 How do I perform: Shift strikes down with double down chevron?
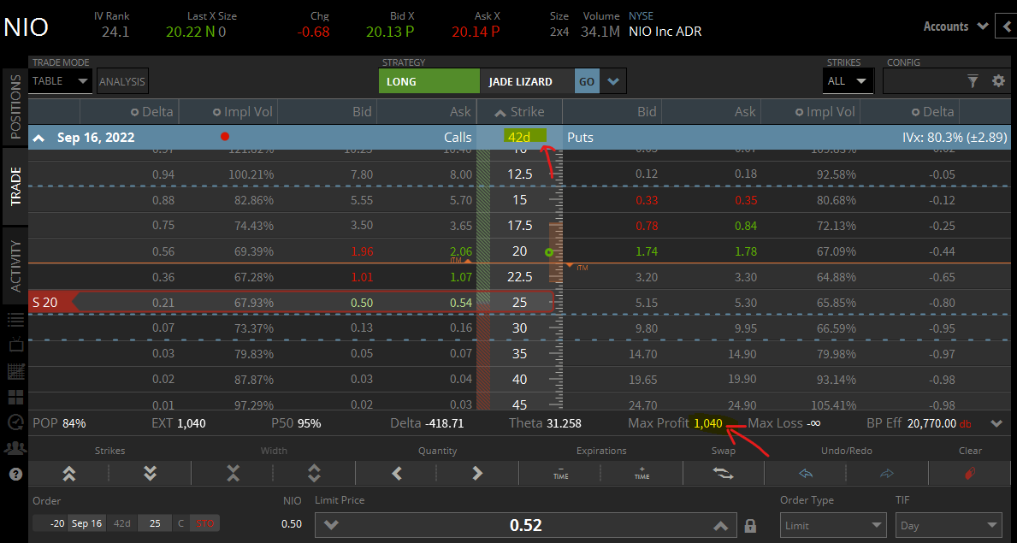click(150, 473)
